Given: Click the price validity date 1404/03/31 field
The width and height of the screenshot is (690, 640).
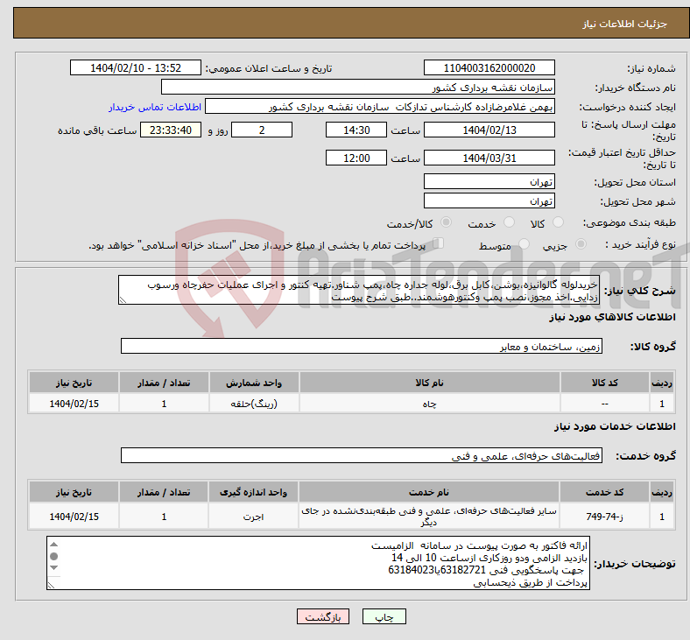Looking at the screenshot, I should pos(489,158).
